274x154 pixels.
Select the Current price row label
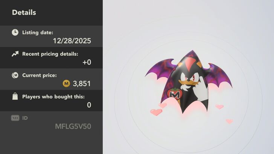tap(39, 75)
